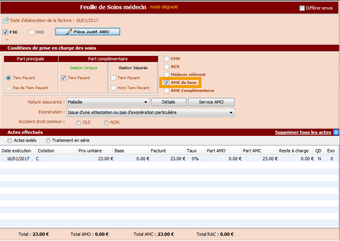Select NON for Accident droit commun
Screen dimensions: 340x241
[106, 122]
